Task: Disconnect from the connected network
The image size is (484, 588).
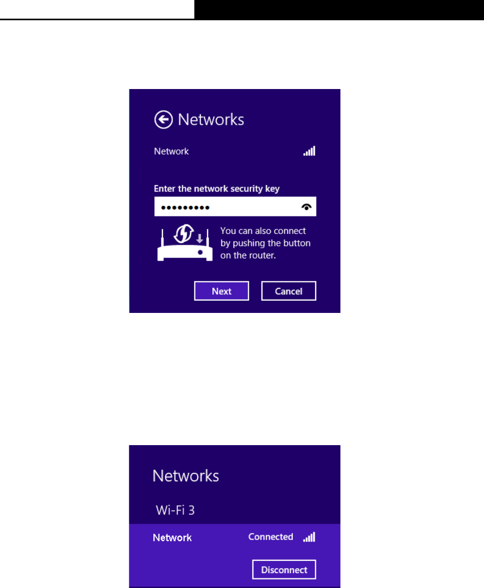Action: point(284,570)
